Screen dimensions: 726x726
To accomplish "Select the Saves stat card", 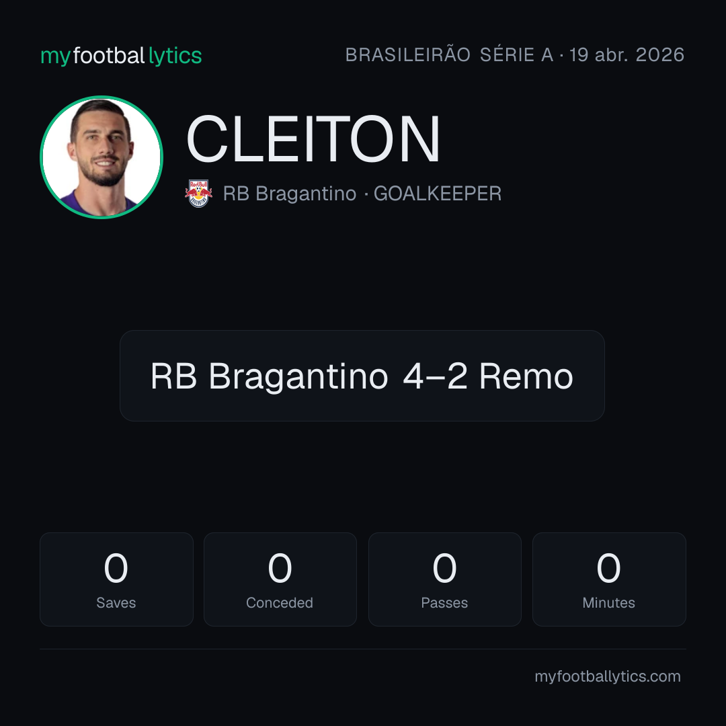I will (x=116, y=579).
